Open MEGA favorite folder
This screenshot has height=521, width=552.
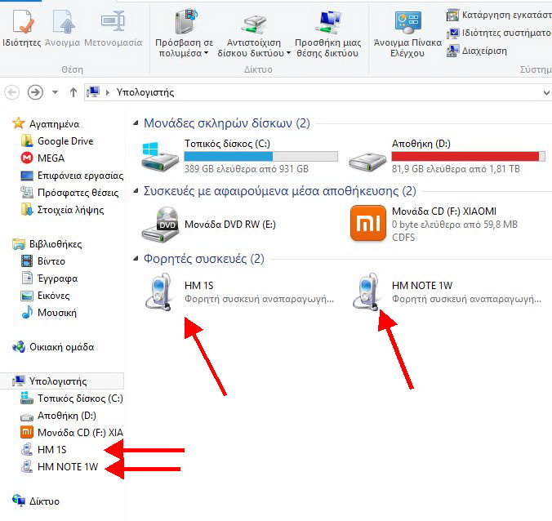(42, 158)
